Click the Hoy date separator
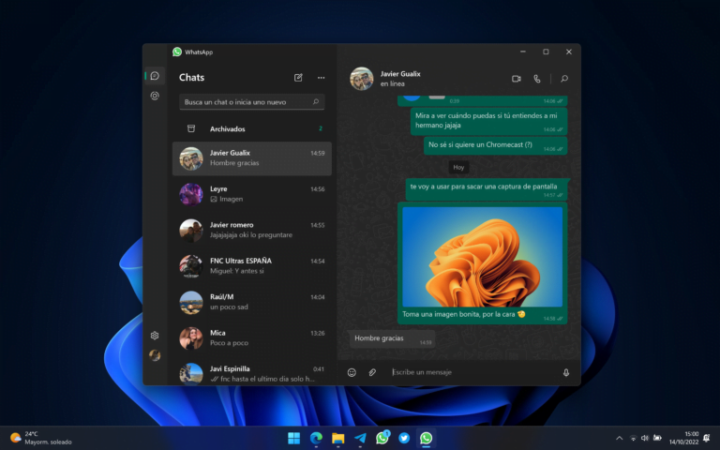 click(x=458, y=167)
